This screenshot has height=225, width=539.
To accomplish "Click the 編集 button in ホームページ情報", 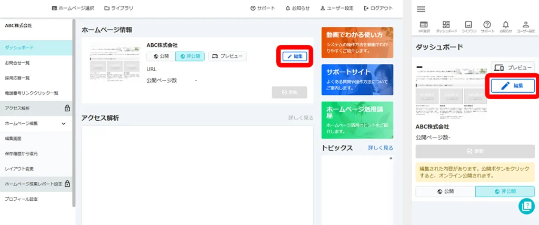I will click(294, 56).
